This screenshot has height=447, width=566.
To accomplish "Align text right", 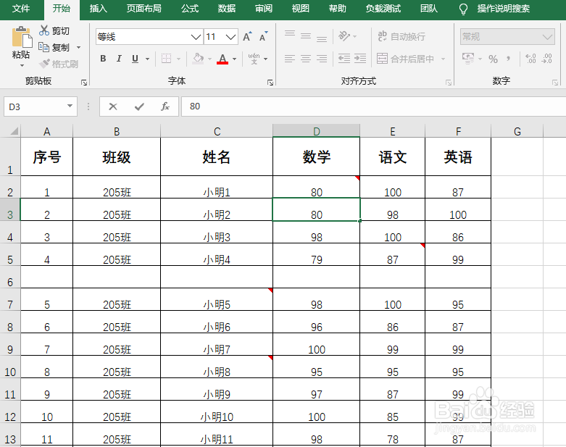I will coord(321,59).
